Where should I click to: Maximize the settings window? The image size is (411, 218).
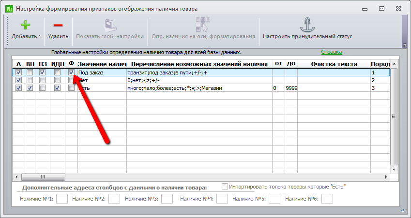tap(381, 9)
